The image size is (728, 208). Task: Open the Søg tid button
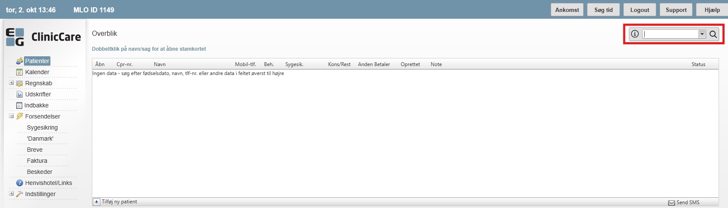point(603,10)
